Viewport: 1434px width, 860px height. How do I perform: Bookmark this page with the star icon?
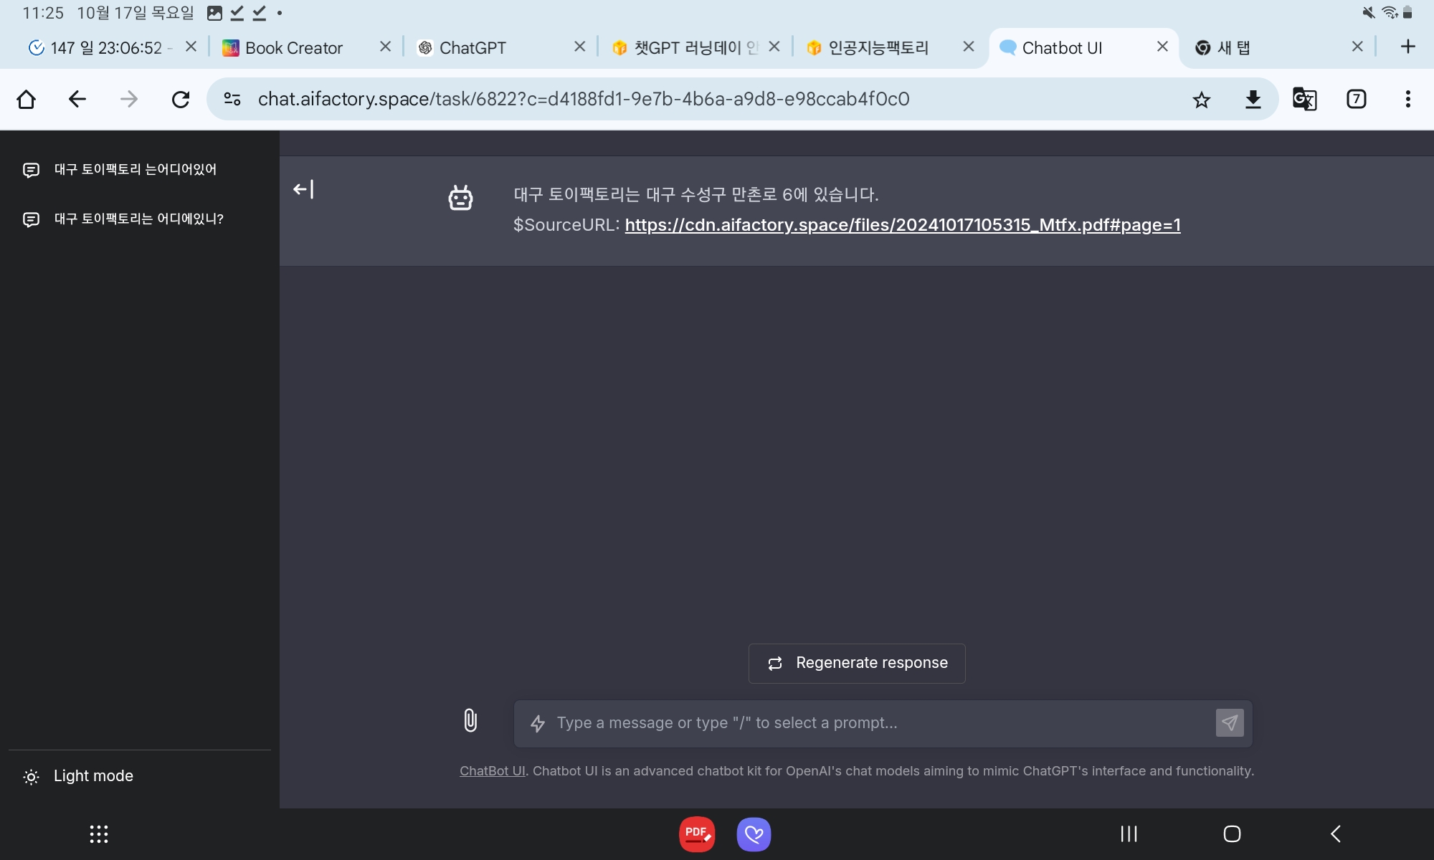pyautogui.click(x=1202, y=100)
